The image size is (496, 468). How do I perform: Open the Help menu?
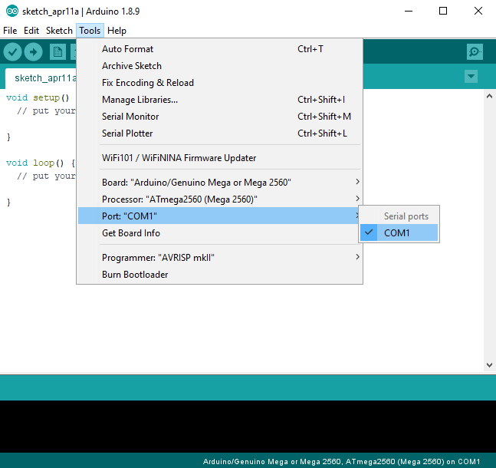[x=117, y=31]
